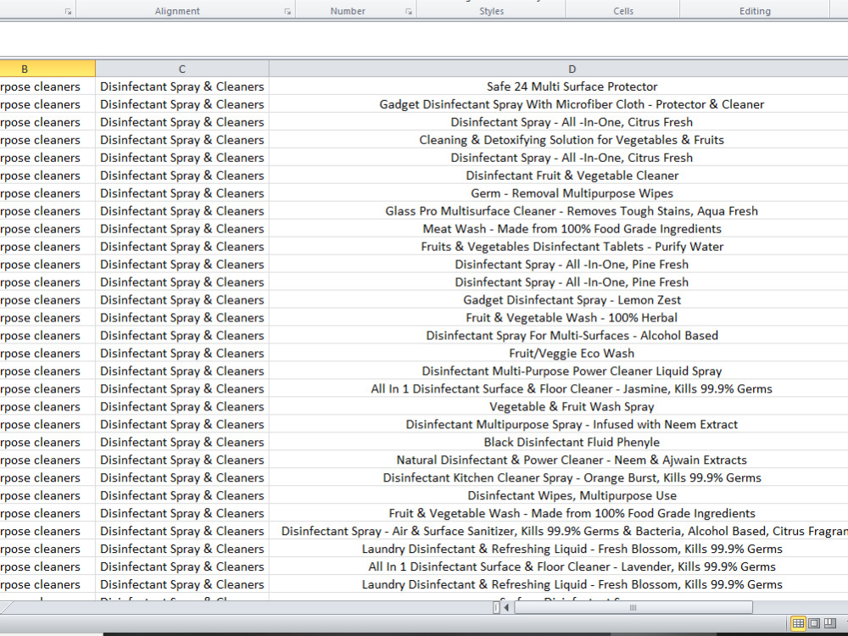Open the Alignment dialog launcher

tap(287, 11)
